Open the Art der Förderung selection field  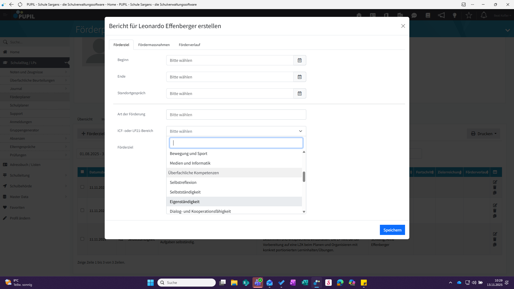(236, 115)
